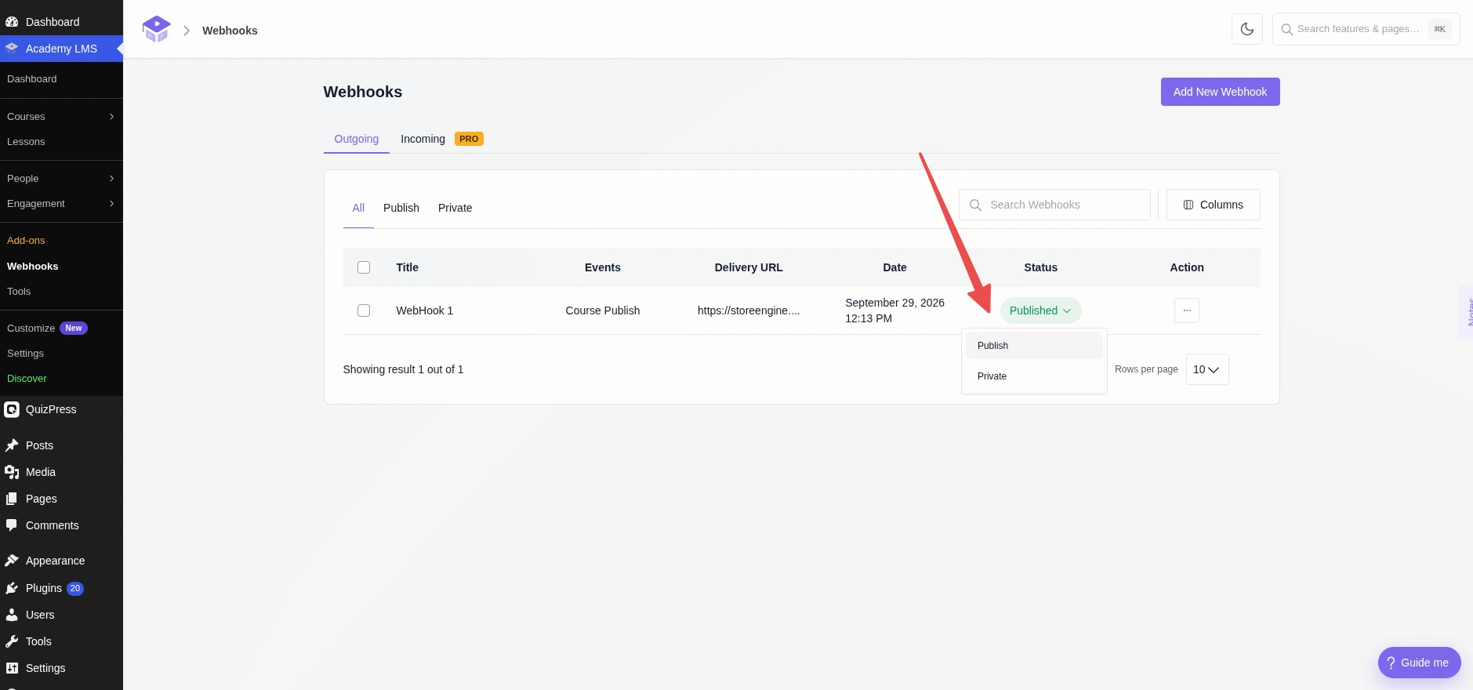The width and height of the screenshot is (1473, 690).
Task: Toggle dark mode moon icon
Action: (1246, 29)
